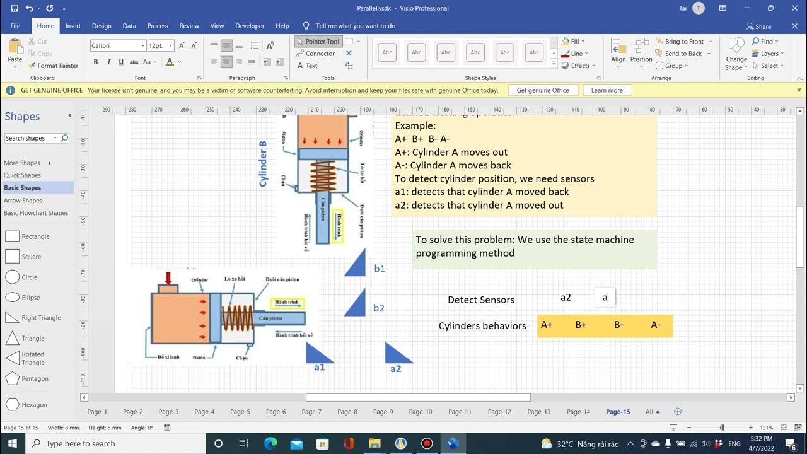This screenshot has height=454, width=807.
Task: Apply the font color A swatch
Action: tap(170, 62)
